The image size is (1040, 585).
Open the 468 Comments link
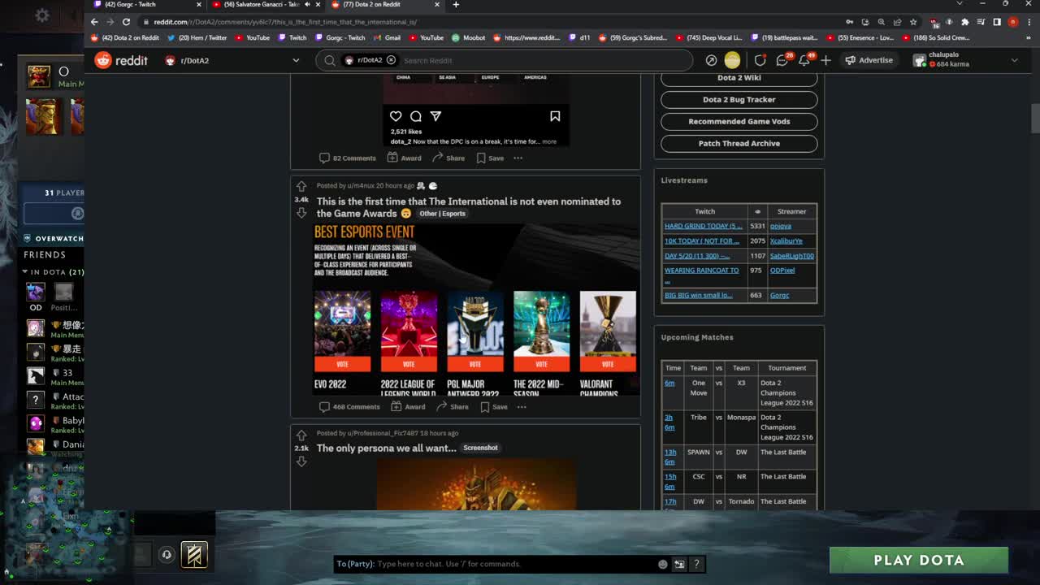point(349,406)
